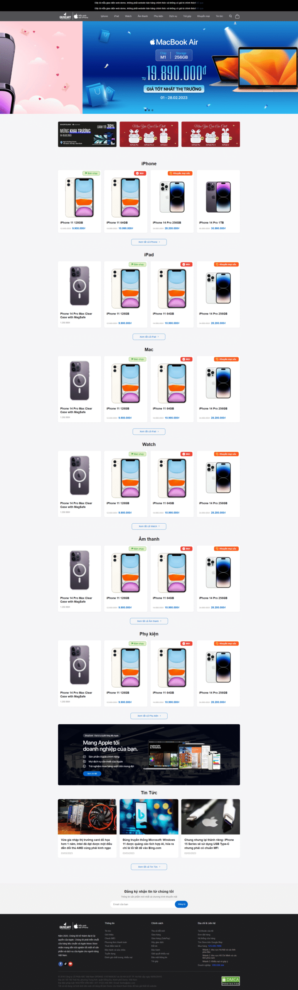Screen dimensions: 298x990
Task: Open the iPhone 14 Pro 1TB product
Action: coord(218,201)
